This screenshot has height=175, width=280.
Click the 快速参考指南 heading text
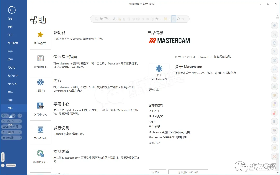pos(65,57)
